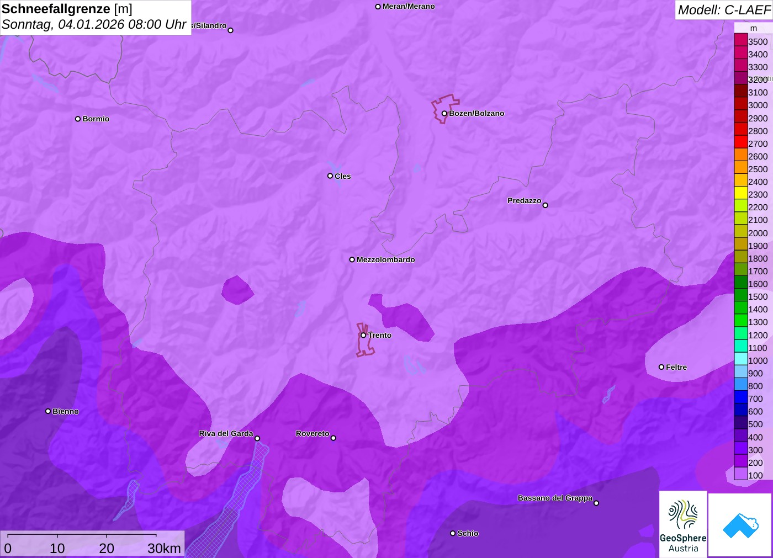773x558 pixels.
Task: Select the bright red 2700 m swatch
Action: 741,142
